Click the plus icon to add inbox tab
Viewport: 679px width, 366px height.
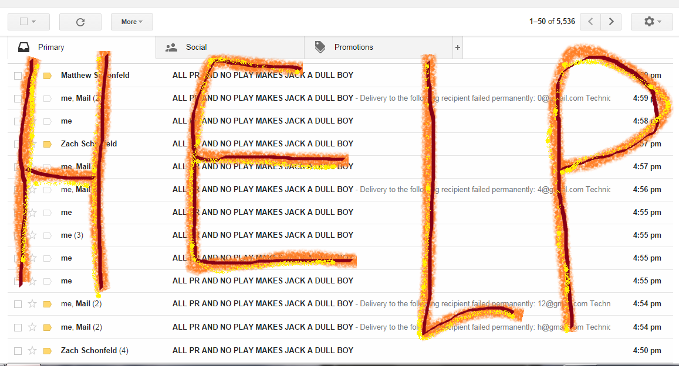[x=458, y=47]
